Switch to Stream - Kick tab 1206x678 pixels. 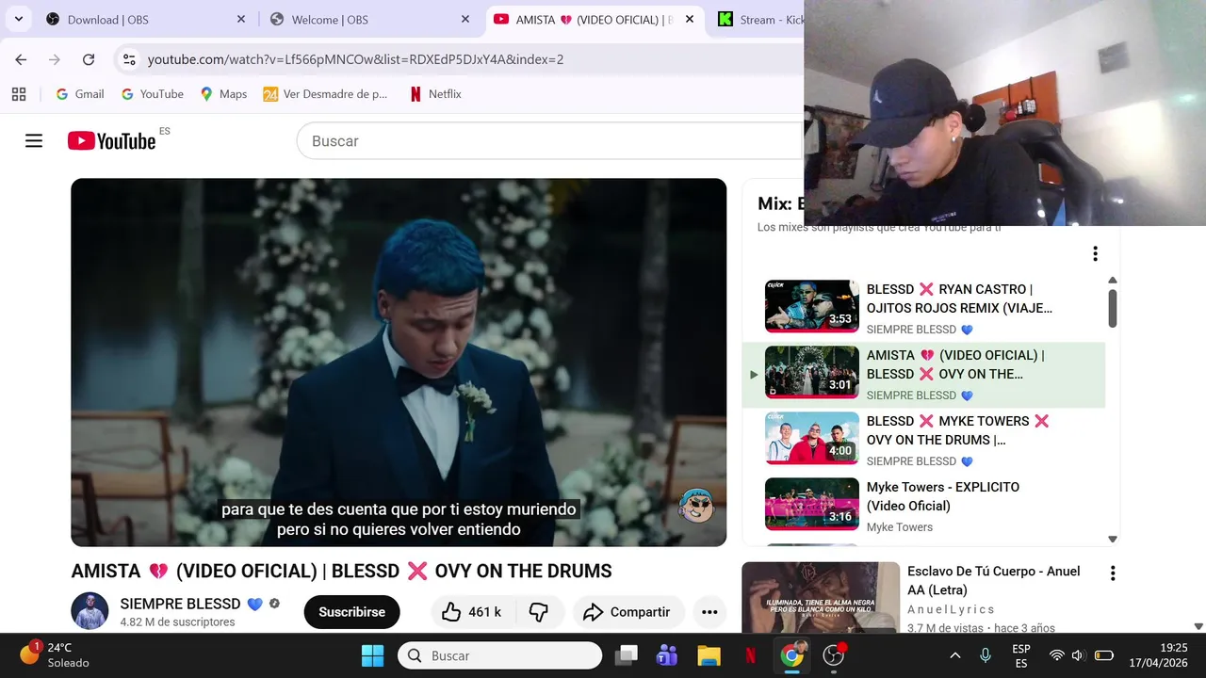(x=758, y=19)
